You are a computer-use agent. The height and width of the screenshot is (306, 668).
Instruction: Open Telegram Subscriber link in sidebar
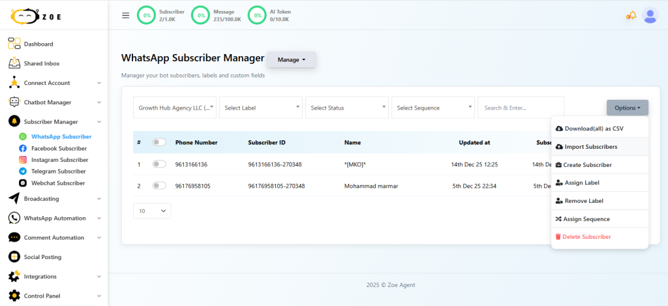coord(59,171)
